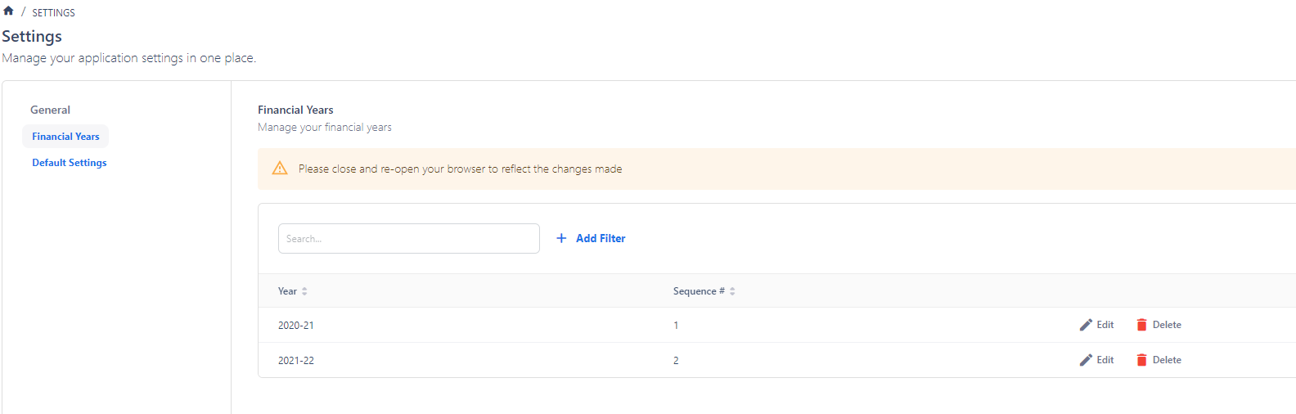The height and width of the screenshot is (414, 1296).
Task: Sort by Year column arrows
Action: coord(304,291)
